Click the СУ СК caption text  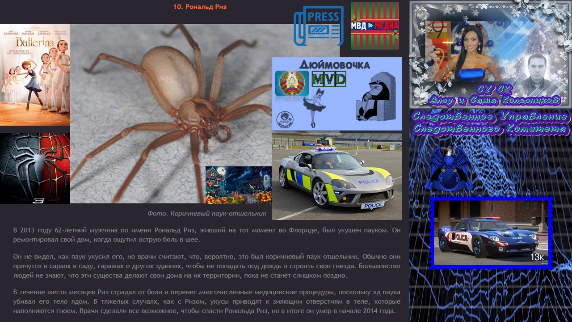tap(495, 89)
